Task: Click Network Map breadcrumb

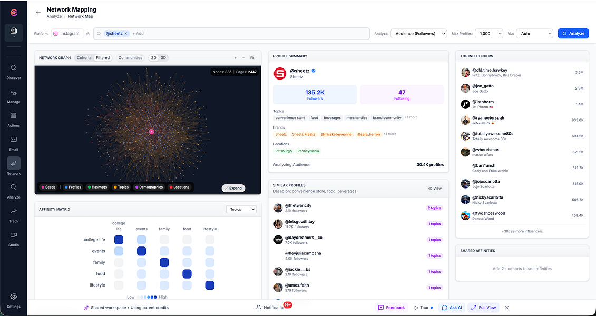Action: click(x=80, y=17)
